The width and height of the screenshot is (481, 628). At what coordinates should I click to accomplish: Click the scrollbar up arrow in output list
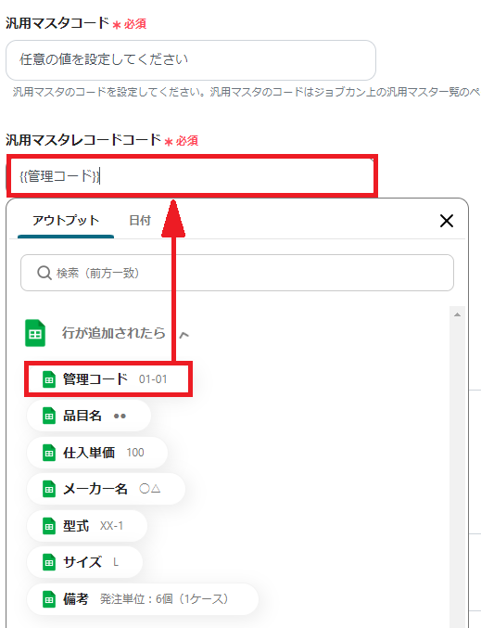coord(457,314)
